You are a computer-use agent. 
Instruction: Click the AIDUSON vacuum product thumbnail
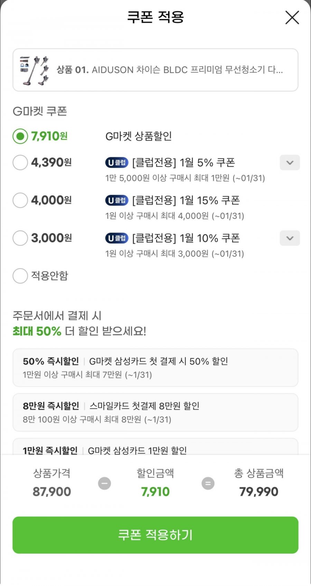[34, 70]
